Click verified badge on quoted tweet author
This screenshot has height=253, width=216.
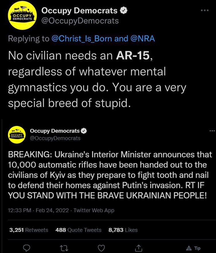point(84,131)
